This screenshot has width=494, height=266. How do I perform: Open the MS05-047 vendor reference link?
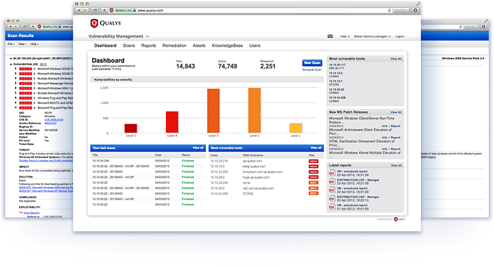pos(50,123)
